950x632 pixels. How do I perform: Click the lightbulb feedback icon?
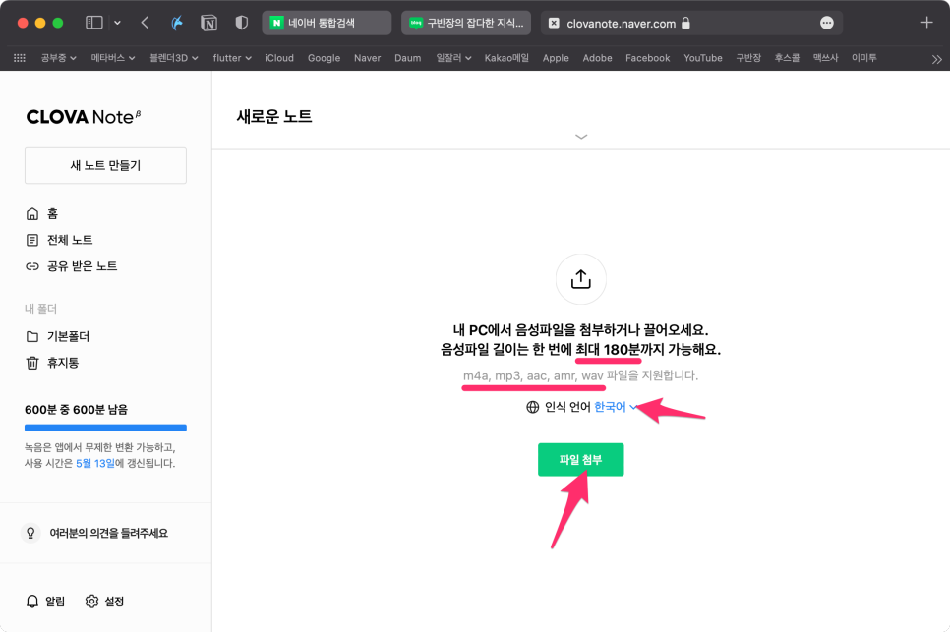(x=30, y=533)
